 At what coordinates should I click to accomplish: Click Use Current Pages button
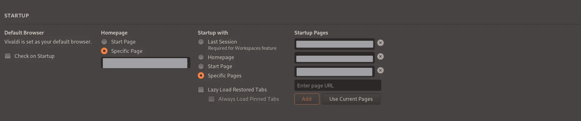pyautogui.click(x=351, y=99)
